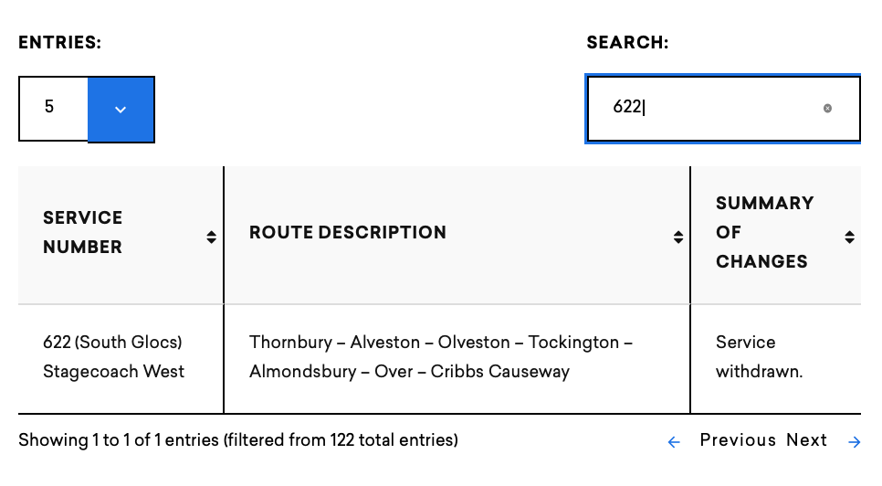882x486 pixels.
Task: Open entries dropdown with the blue chevron
Action: coord(121,110)
